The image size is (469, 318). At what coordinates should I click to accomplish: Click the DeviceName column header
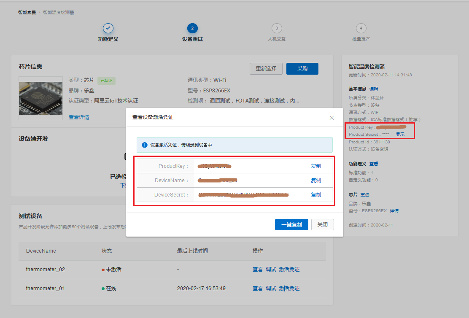(x=41, y=251)
